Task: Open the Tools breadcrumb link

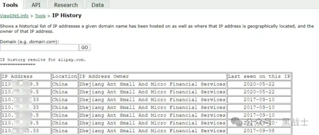Action: [40, 16]
